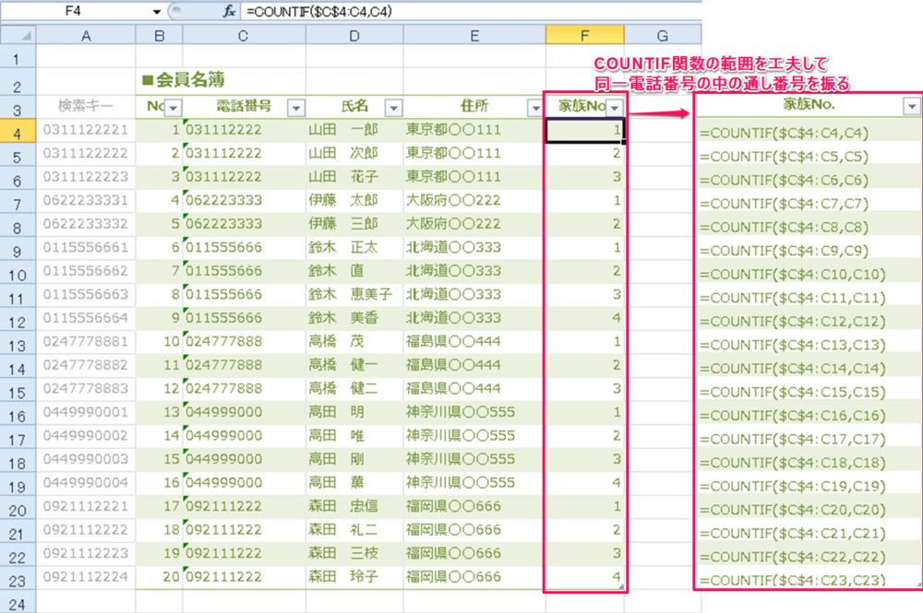Open the 氏名 column filter arrow
Viewport: 923px width, 613px height.
tap(392, 108)
